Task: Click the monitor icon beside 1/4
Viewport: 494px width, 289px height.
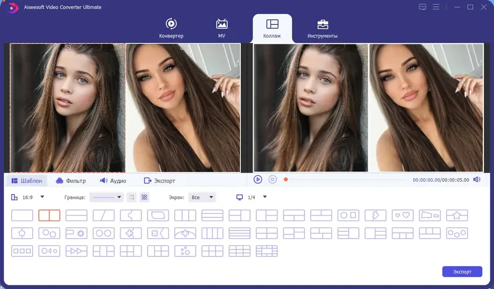Action: pos(240,197)
